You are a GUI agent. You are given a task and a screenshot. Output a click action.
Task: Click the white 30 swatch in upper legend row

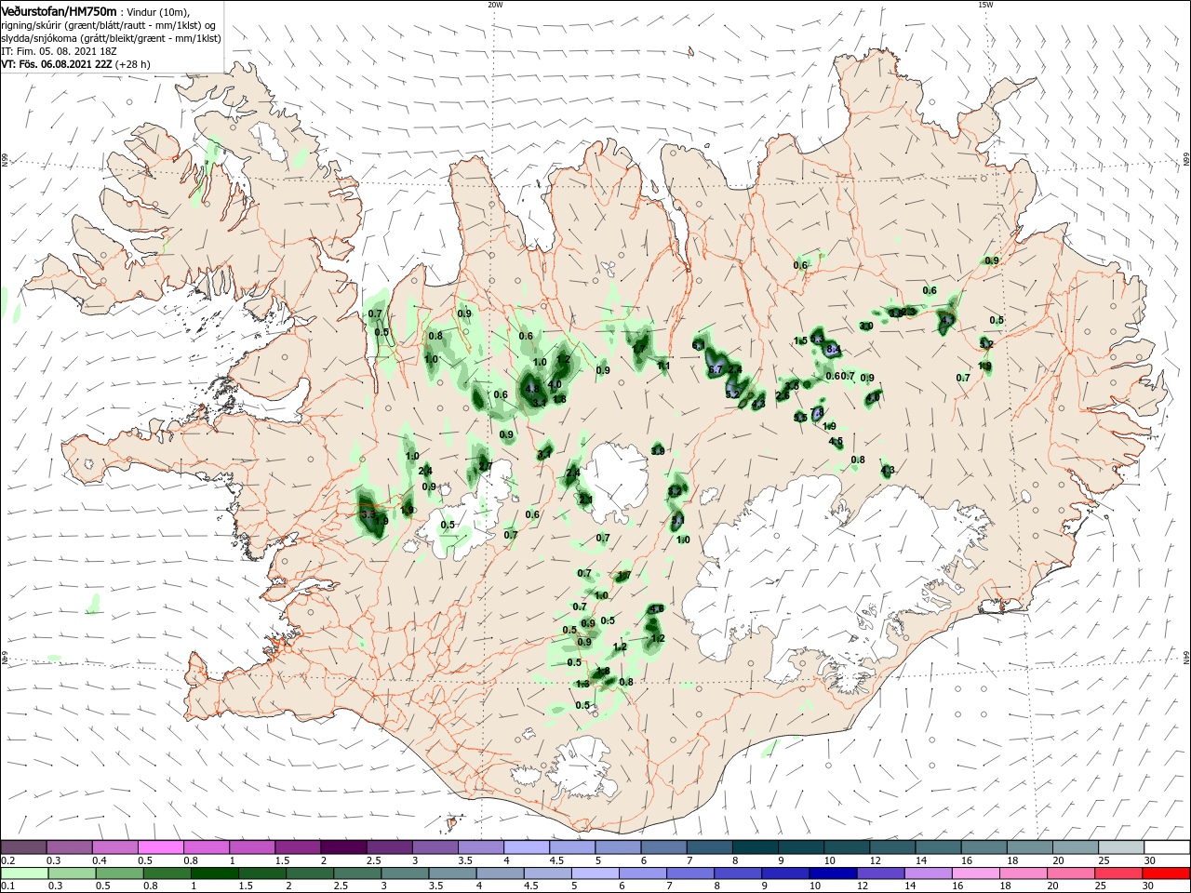tap(1167, 847)
